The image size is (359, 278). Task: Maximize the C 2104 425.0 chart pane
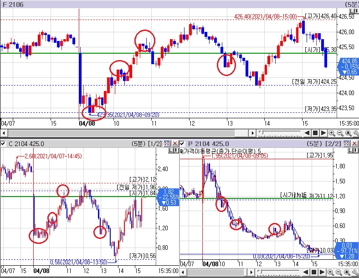click(167, 144)
